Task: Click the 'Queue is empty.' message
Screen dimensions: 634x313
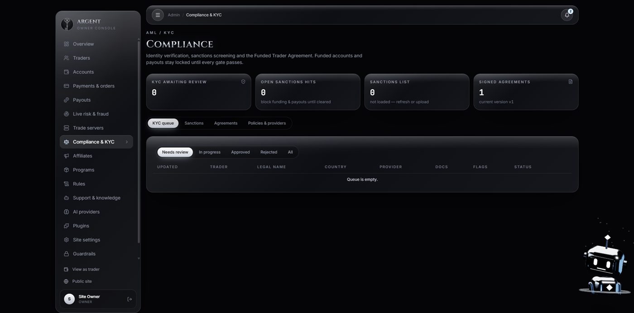Action: tap(362, 179)
